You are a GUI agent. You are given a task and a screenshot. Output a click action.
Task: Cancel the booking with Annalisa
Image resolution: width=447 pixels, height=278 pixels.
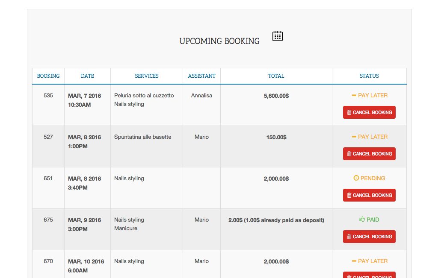(369, 113)
